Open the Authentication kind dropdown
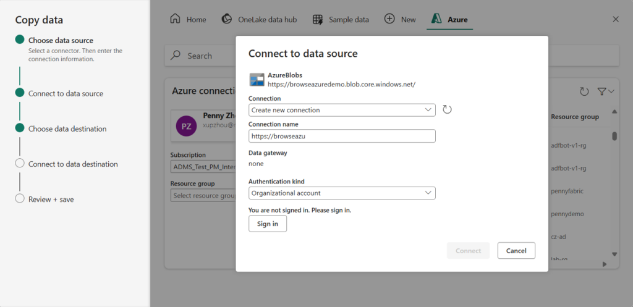Image resolution: width=633 pixels, height=307 pixels. point(342,193)
